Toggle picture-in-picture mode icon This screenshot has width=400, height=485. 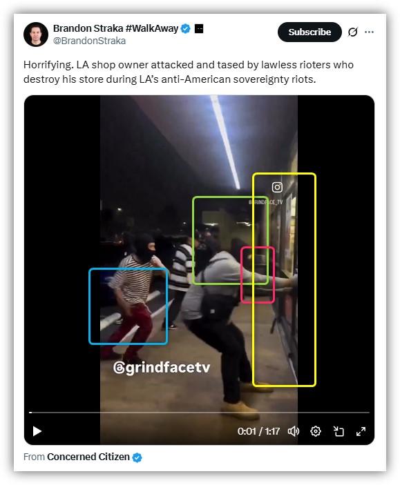pos(339,431)
